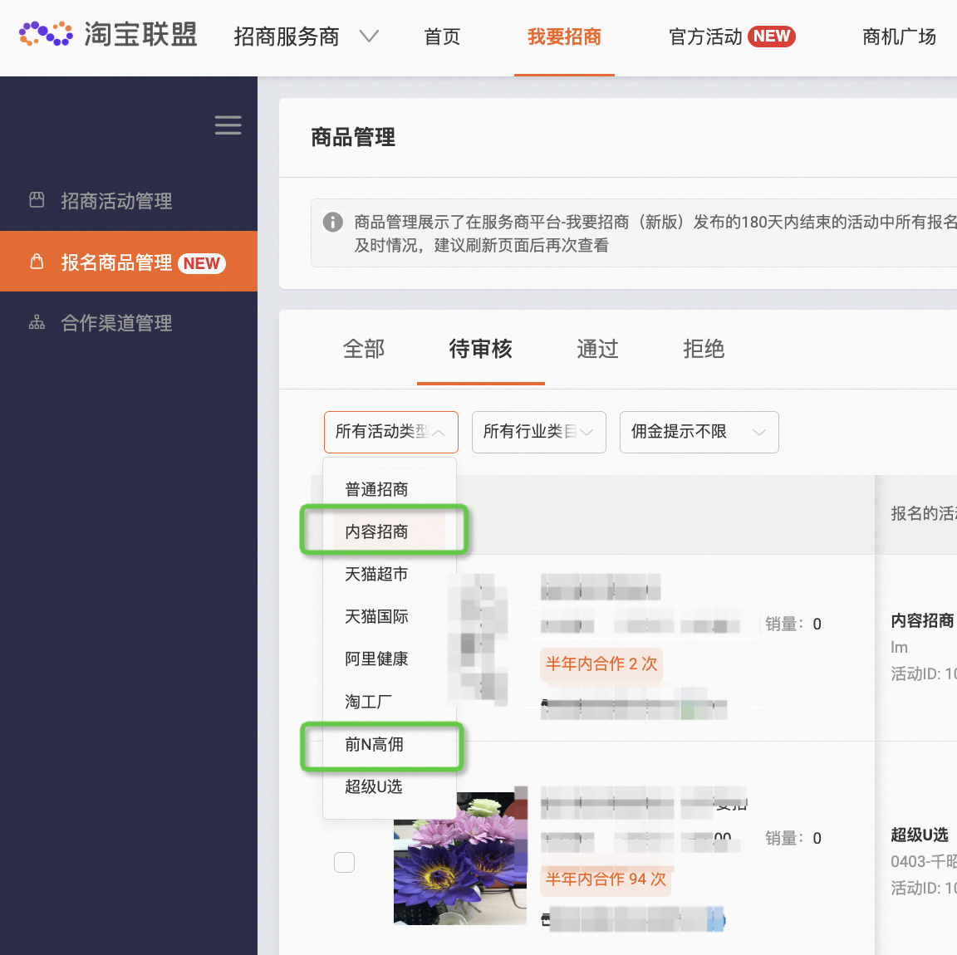Click the hamburger collapse icon above the sidebar
The width and height of the screenshot is (957, 955).
tap(228, 125)
